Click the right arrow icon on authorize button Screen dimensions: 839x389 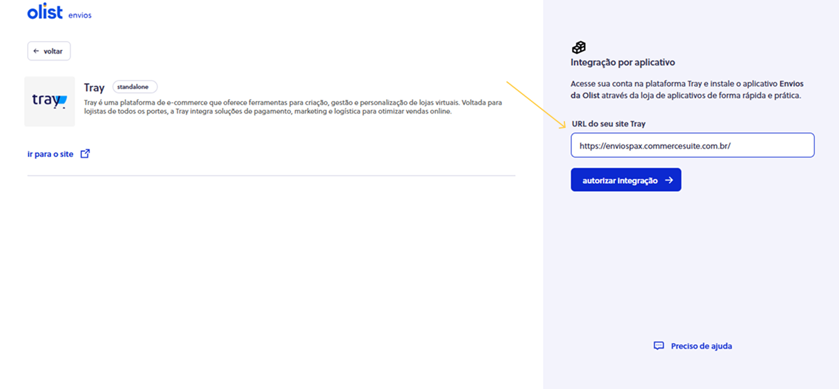coord(669,180)
